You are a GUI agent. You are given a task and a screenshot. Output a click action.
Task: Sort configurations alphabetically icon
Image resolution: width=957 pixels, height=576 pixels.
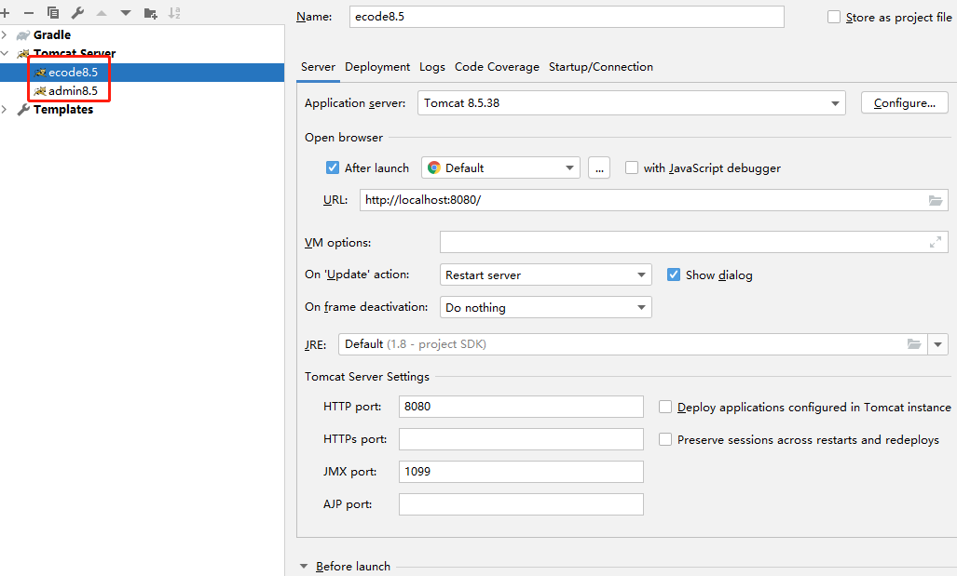pyautogui.click(x=174, y=13)
